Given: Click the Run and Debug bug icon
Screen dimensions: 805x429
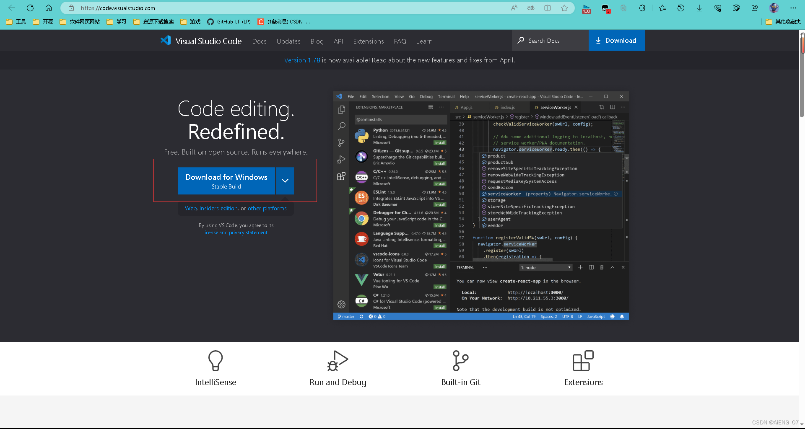Looking at the screenshot, I should (338, 361).
